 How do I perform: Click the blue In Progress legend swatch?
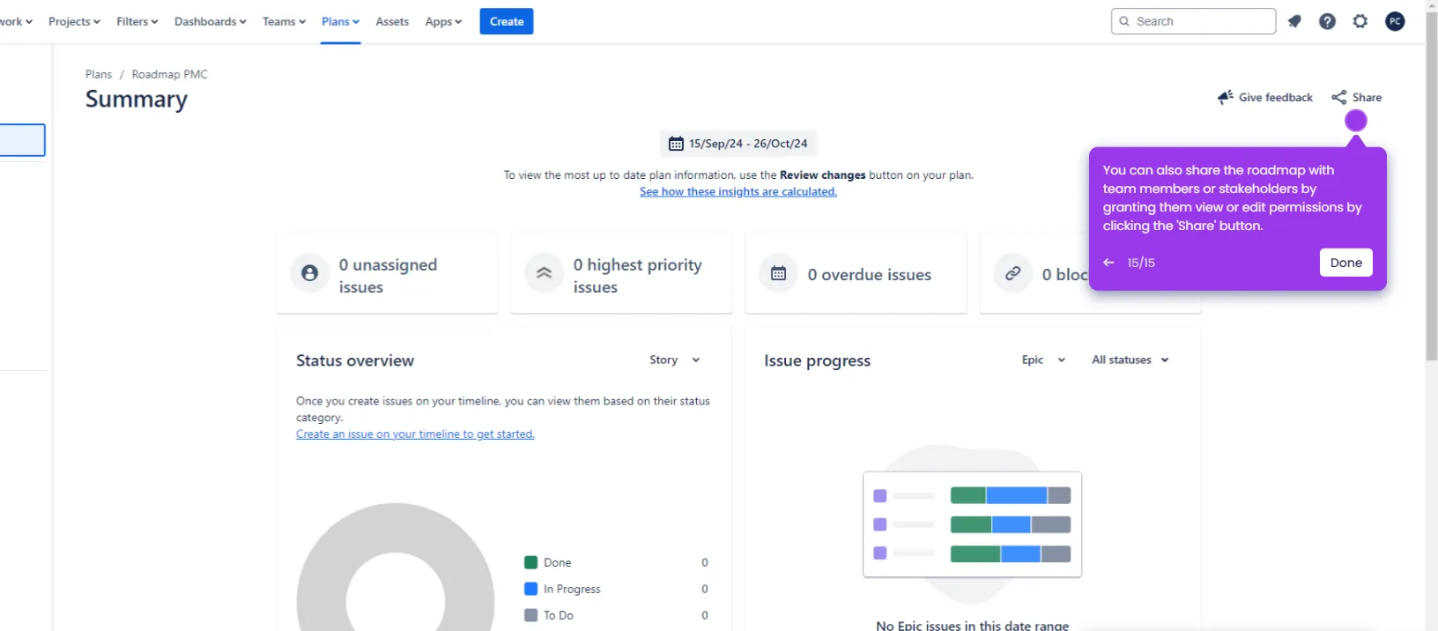click(530, 589)
